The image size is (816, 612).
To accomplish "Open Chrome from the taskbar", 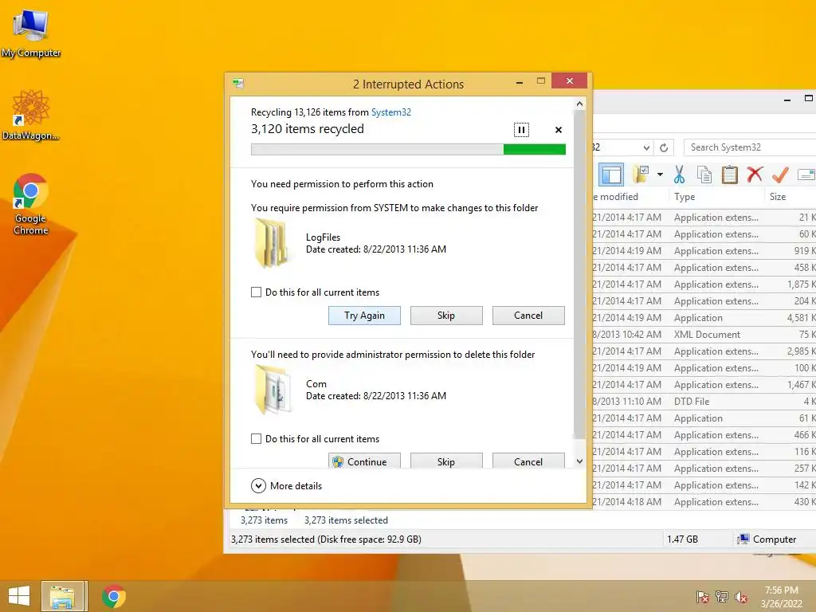I will click(x=113, y=596).
